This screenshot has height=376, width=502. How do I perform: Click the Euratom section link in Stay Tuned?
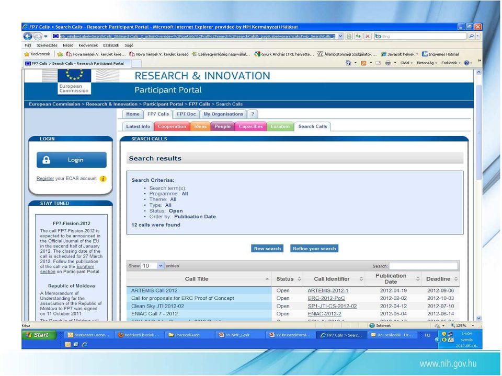tap(85, 266)
